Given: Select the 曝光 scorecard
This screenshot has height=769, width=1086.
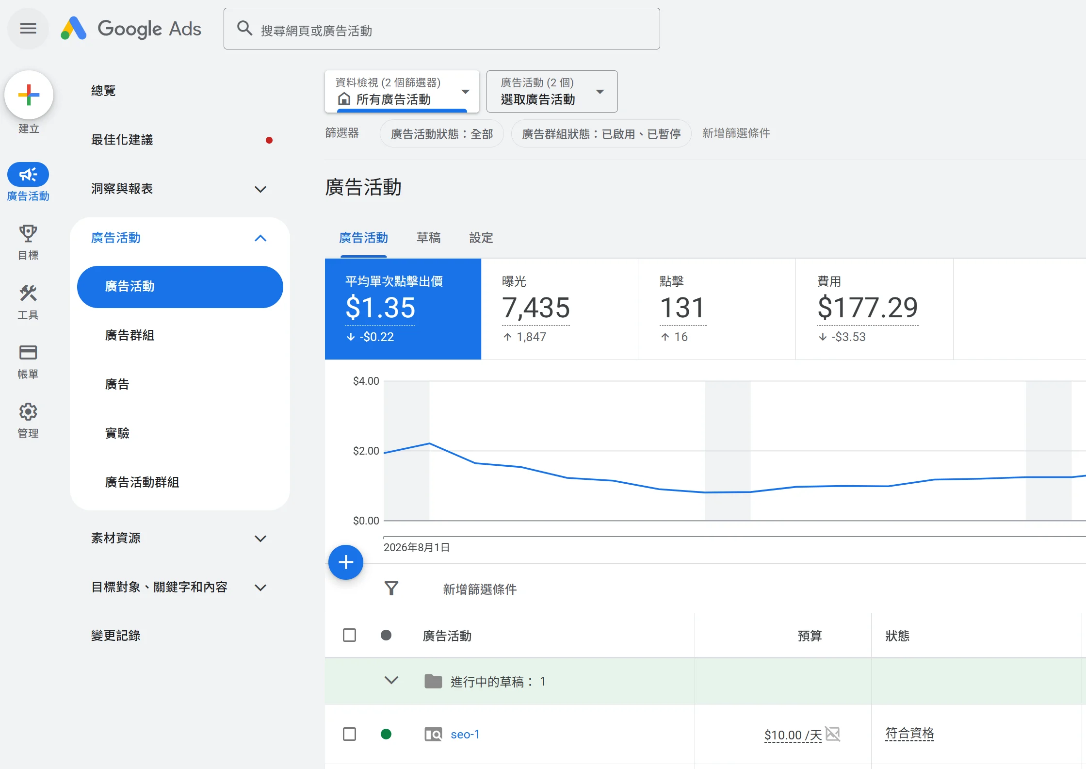Looking at the screenshot, I should tap(560, 309).
